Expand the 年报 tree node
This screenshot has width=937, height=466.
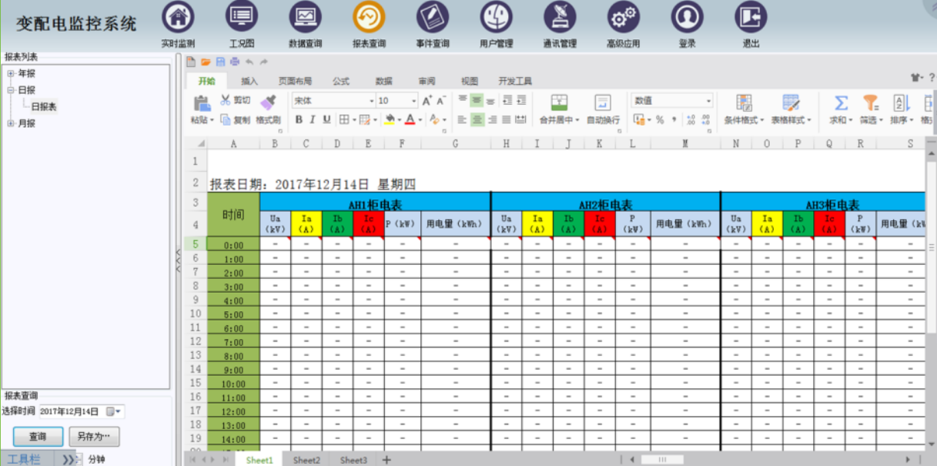click(x=11, y=74)
